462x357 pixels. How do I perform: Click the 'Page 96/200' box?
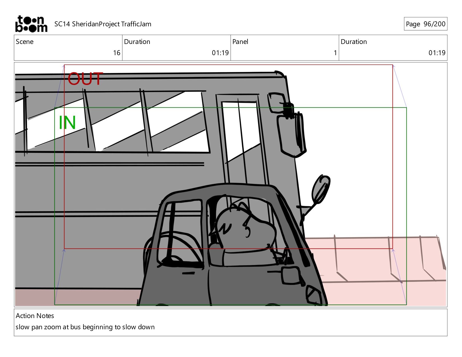tap(425, 24)
